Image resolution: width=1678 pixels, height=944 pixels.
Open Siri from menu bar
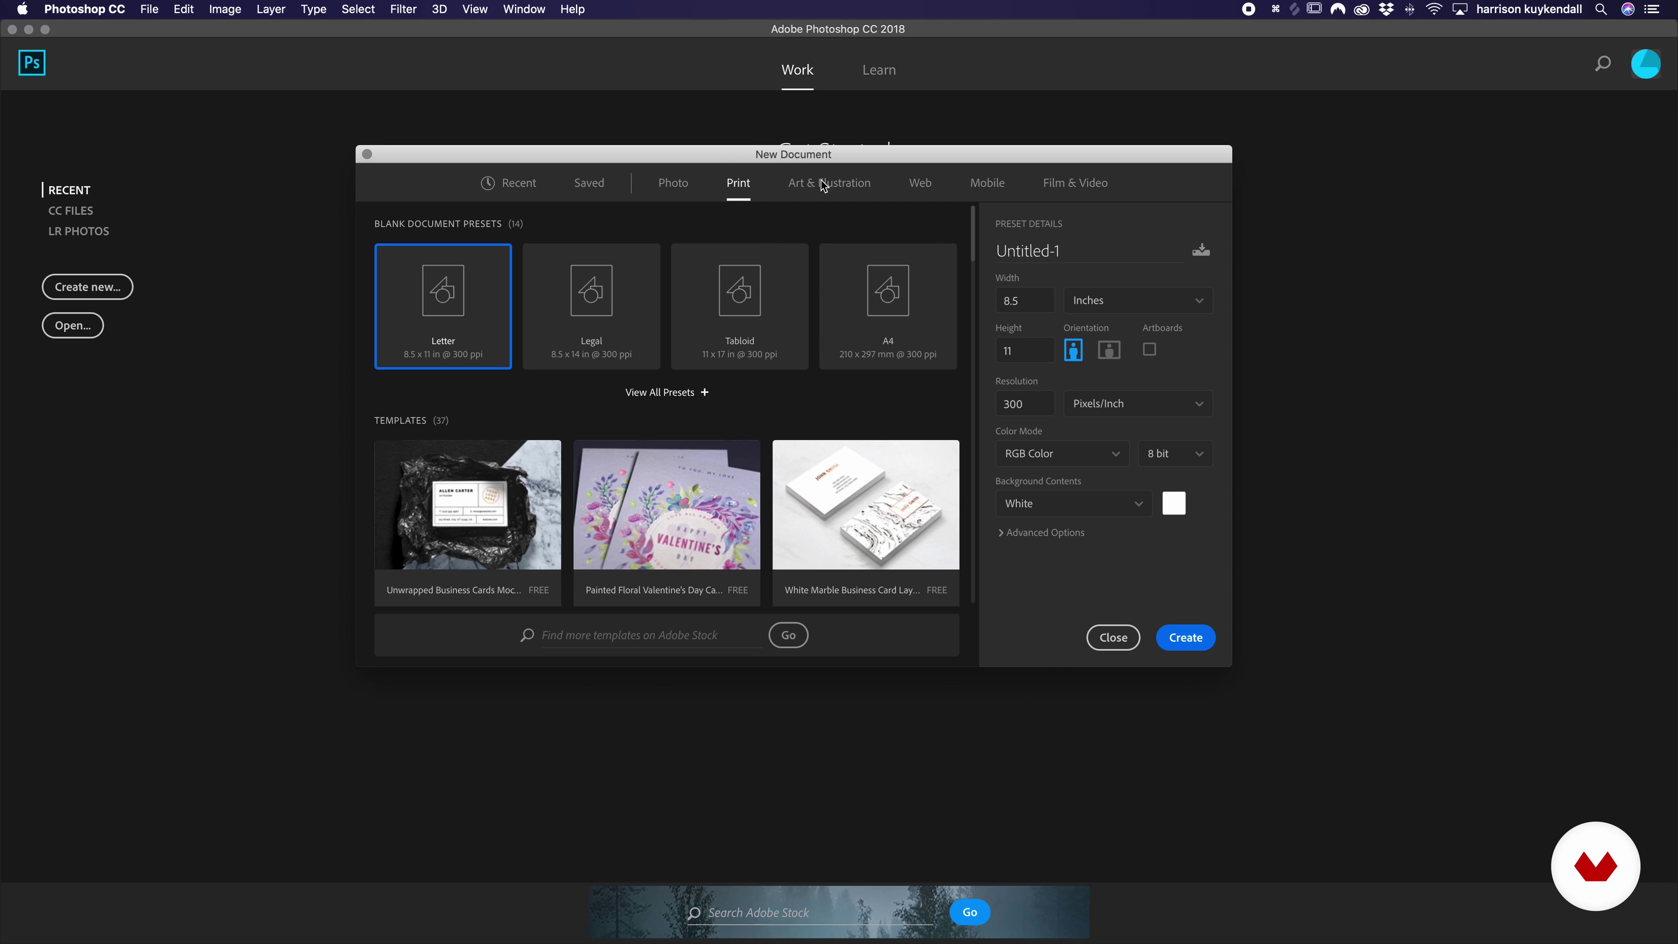[1627, 9]
